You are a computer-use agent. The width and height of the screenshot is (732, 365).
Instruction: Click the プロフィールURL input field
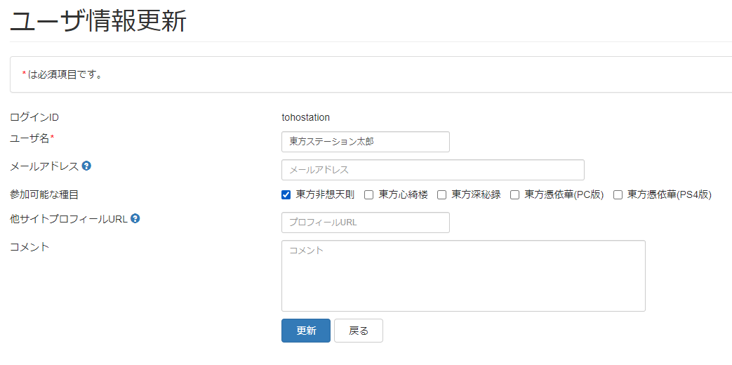pos(365,223)
